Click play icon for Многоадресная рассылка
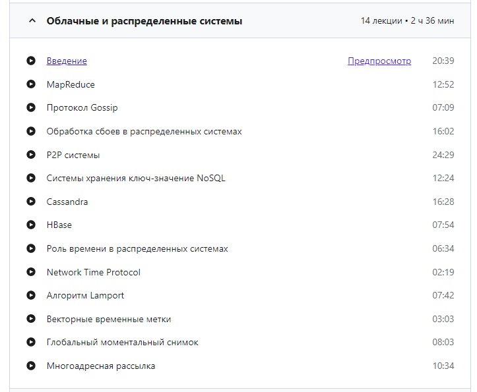This screenshot has height=392, width=477. [31, 366]
